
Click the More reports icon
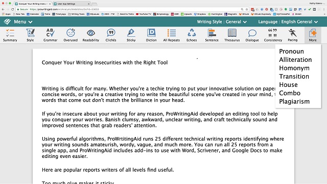pos(313,35)
